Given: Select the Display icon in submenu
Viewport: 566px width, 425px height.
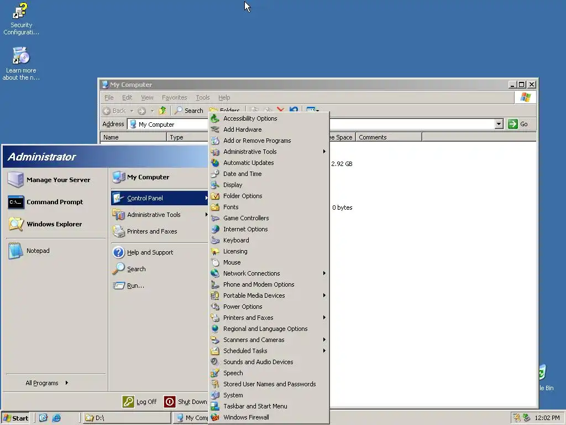Looking at the screenshot, I should [x=215, y=185].
